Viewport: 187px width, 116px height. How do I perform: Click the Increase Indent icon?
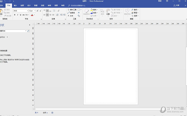pos(64,15)
